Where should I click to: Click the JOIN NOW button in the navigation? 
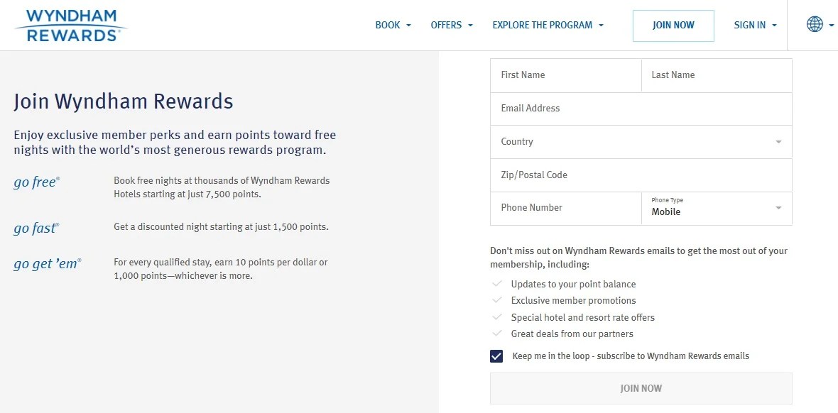point(673,24)
